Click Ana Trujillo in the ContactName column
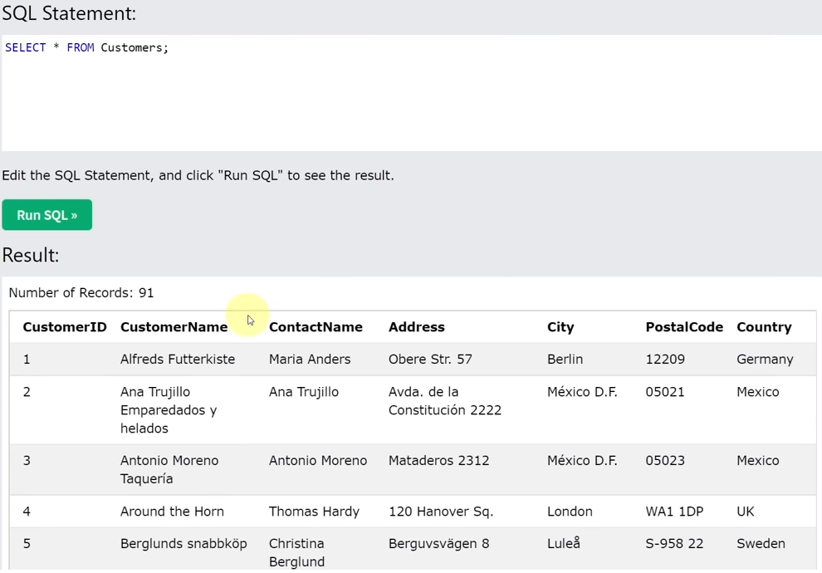This screenshot has width=822, height=573. pyautogui.click(x=304, y=392)
